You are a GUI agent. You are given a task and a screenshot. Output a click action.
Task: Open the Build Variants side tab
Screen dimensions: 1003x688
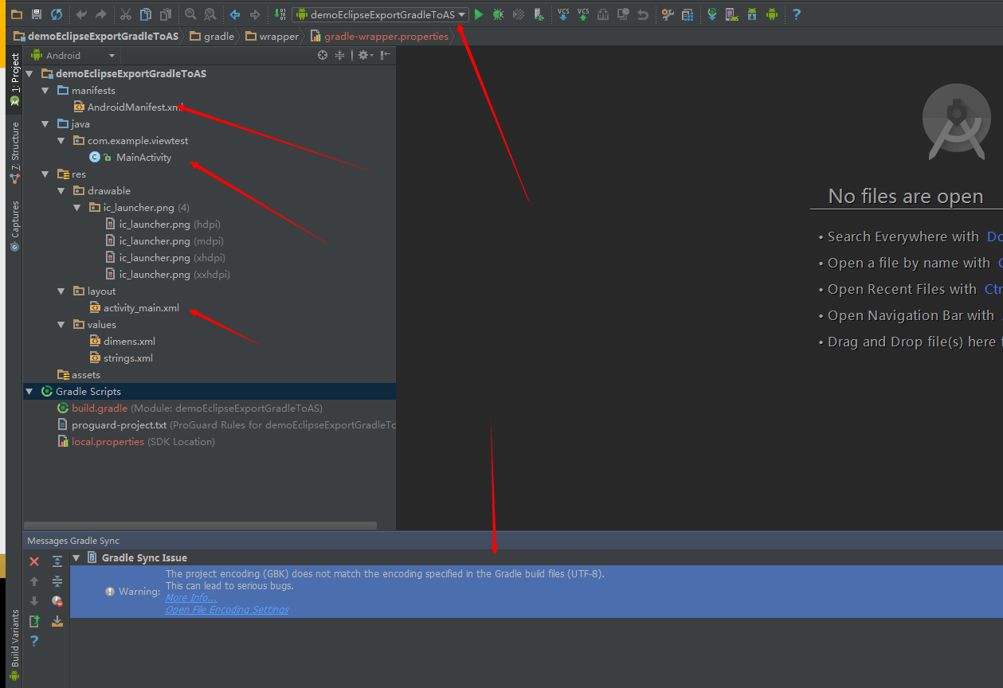(x=14, y=645)
